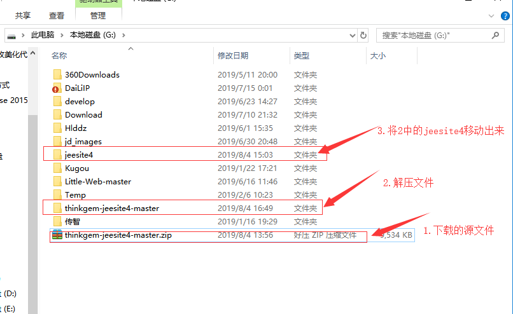The height and width of the screenshot is (314, 513).
Task: Select the Kugou folder name
Action: pyautogui.click(x=77, y=168)
